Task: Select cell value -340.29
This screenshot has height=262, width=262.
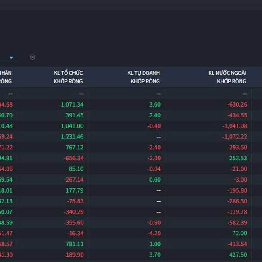Action: tap(74, 212)
